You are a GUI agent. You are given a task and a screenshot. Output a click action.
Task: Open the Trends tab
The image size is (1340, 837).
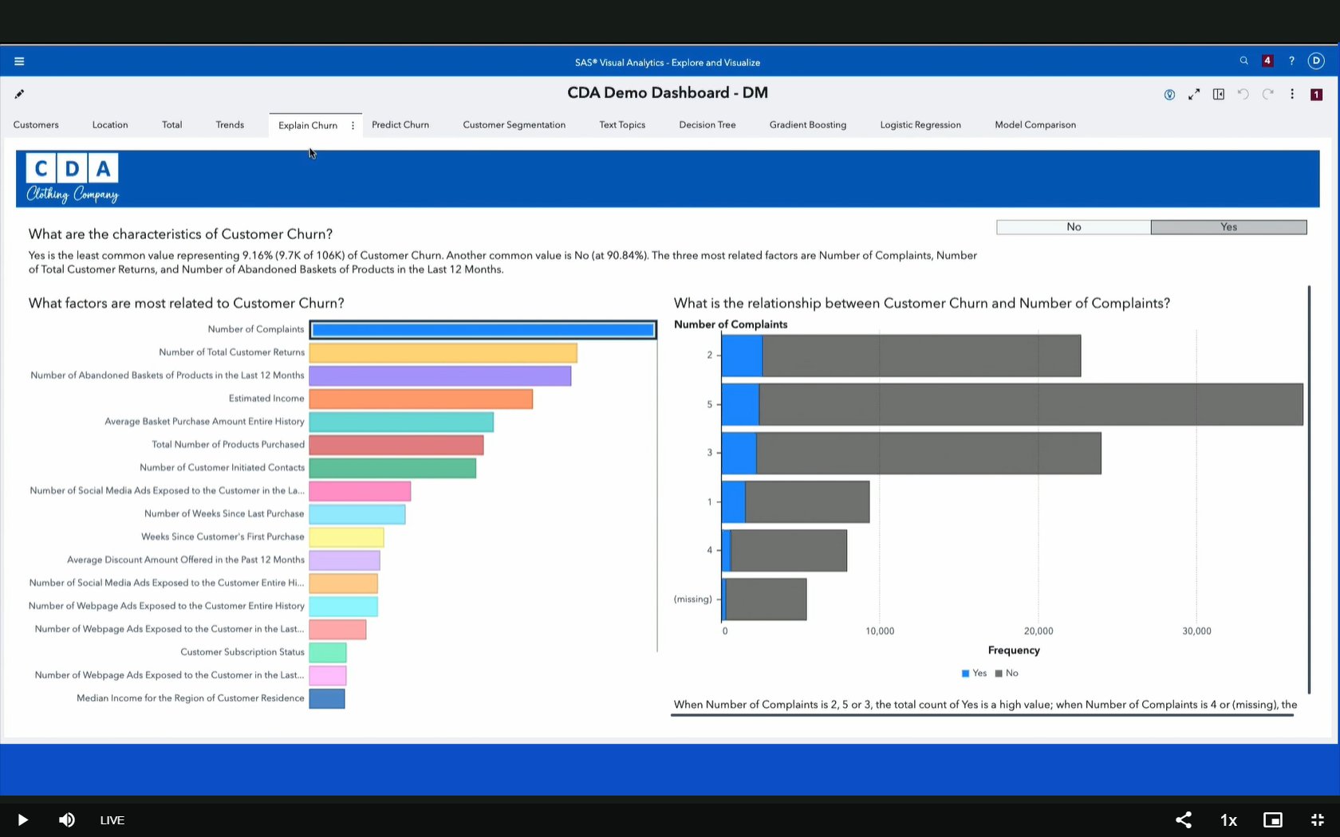[230, 125]
